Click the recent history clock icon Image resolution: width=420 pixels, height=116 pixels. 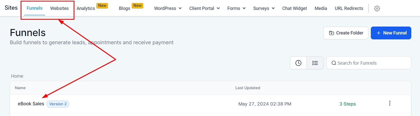click(298, 63)
